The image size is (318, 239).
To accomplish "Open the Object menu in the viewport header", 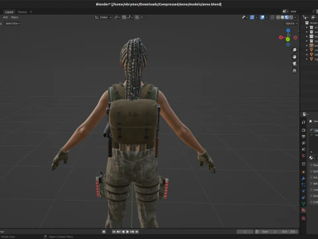I will (15, 17).
